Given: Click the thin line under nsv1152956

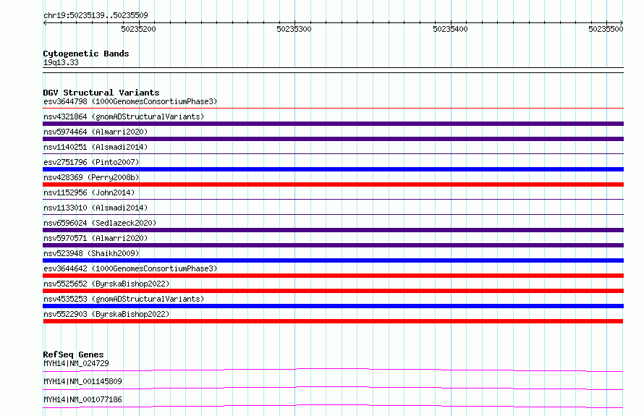Looking at the screenshot, I should pos(333,200).
